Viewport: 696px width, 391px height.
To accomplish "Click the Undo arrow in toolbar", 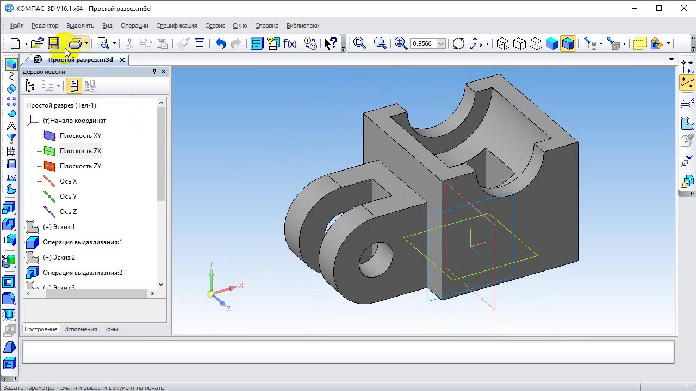I will point(220,44).
